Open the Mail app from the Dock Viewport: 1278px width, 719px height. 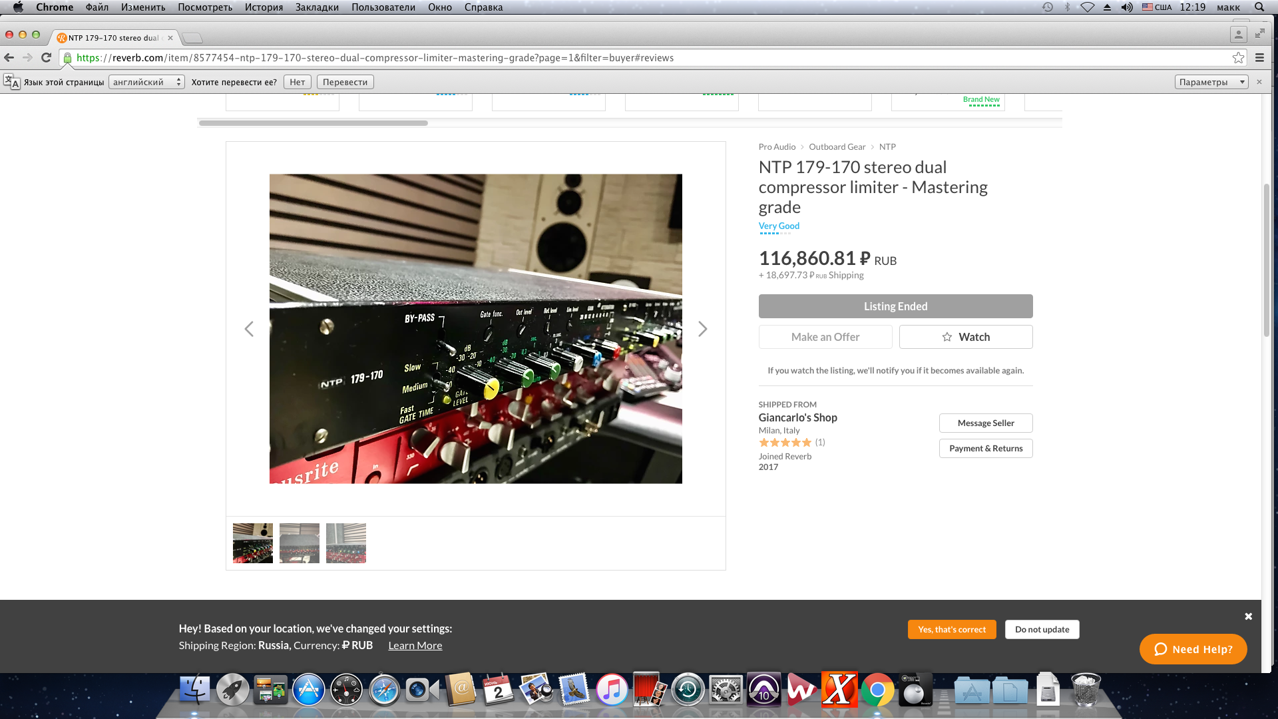574,690
